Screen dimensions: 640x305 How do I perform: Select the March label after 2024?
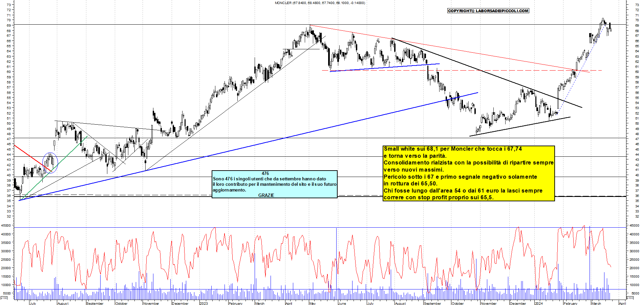[x=596, y=303]
